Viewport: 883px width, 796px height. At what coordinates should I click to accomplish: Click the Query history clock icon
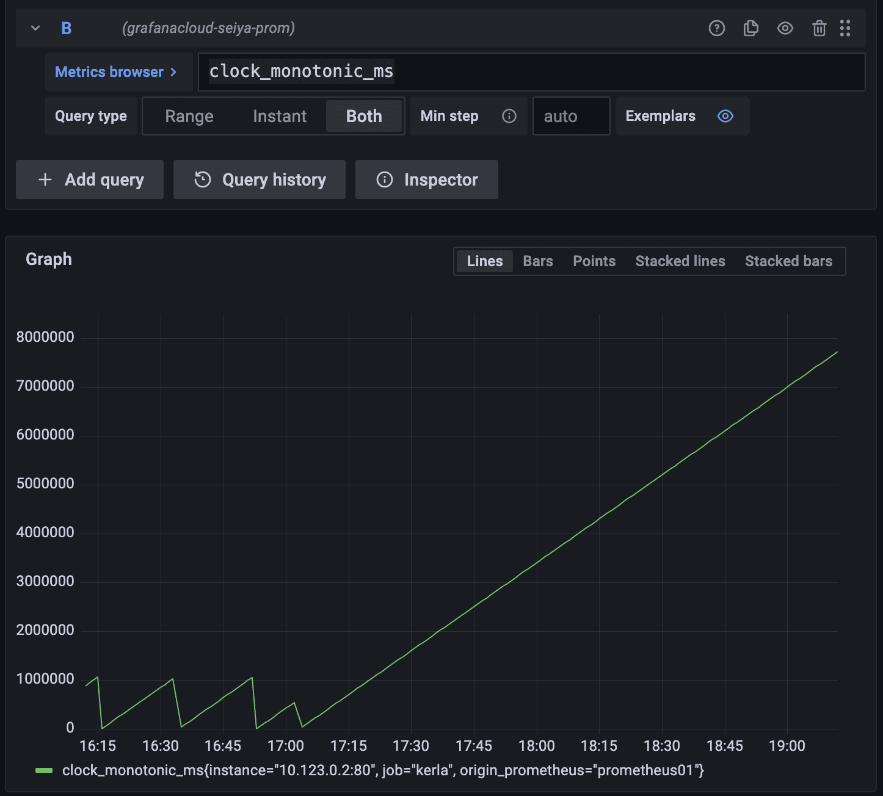click(x=203, y=179)
